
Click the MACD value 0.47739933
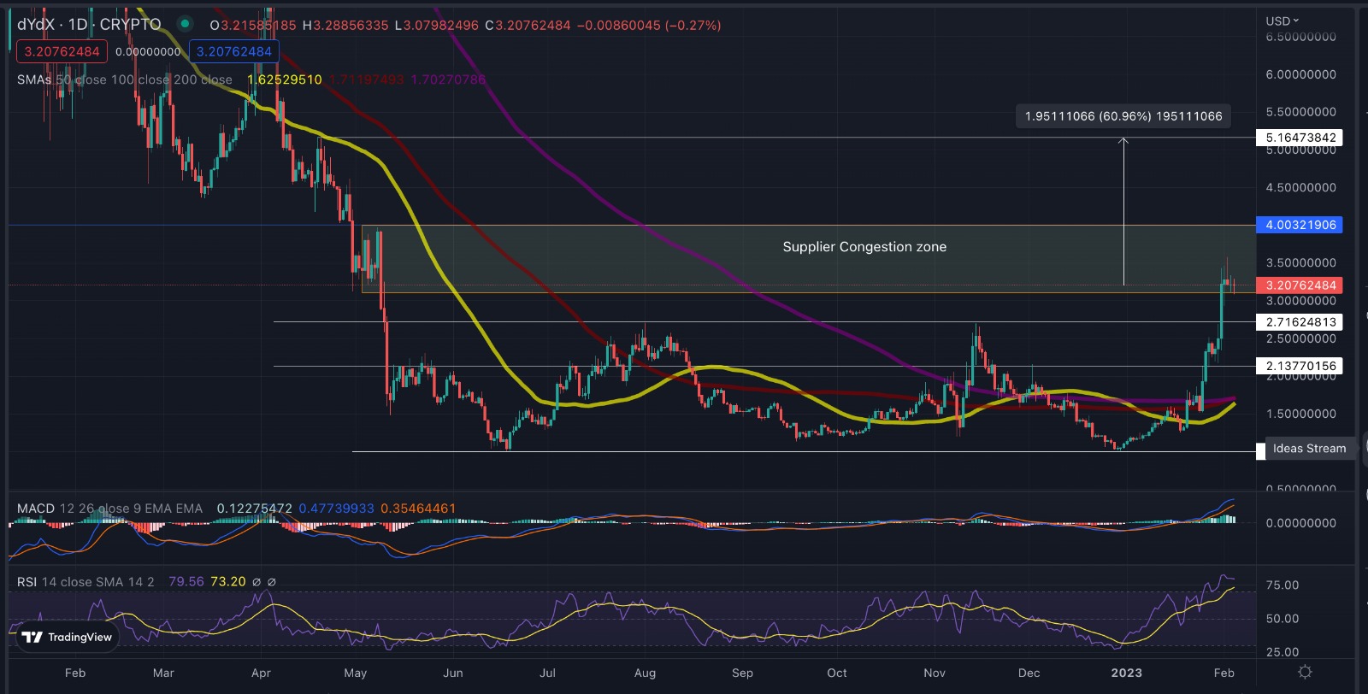point(336,509)
